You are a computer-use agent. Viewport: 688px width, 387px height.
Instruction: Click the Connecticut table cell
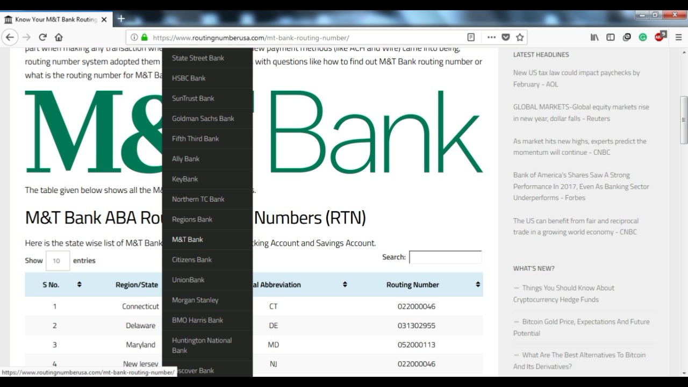141,306
